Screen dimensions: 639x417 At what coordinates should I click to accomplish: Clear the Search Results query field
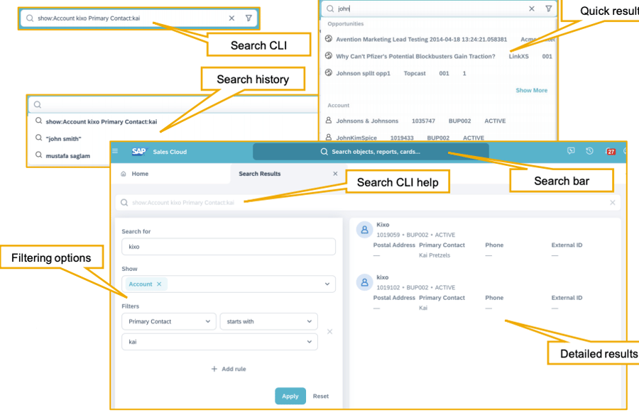click(613, 202)
